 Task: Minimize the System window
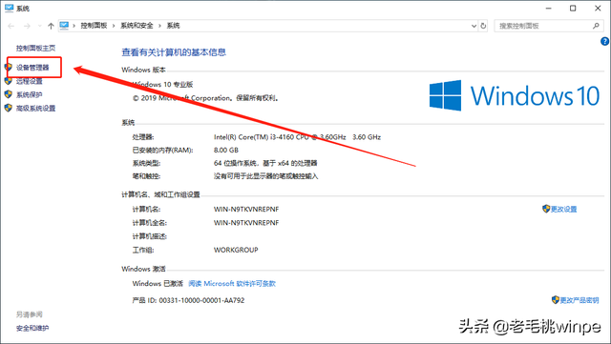coord(549,9)
